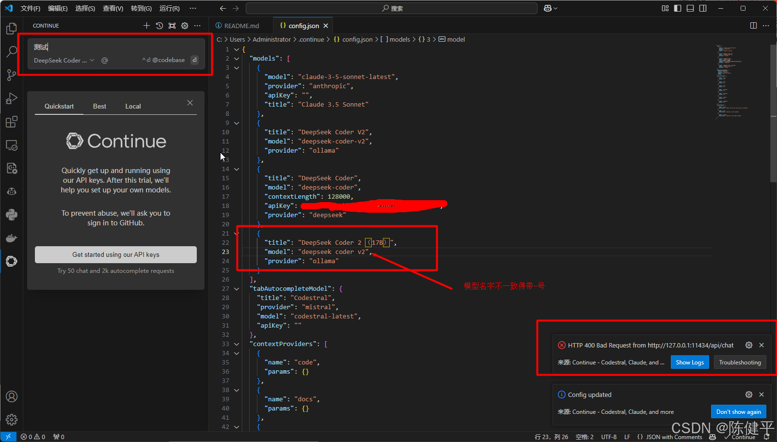
Task: Open the Continue panel's more actions menu
Action: [197, 26]
